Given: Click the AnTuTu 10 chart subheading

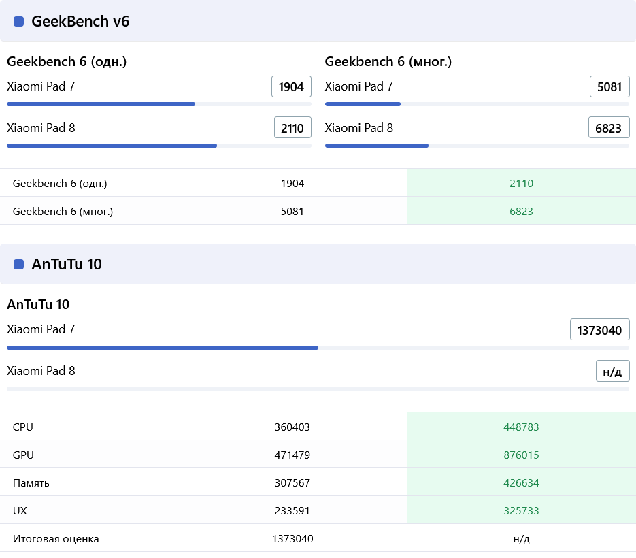Looking at the screenshot, I should pyautogui.click(x=38, y=304).
